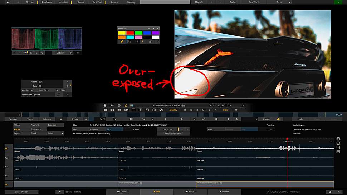The image size is (347, 195).
Task: Set viewer zoom to 1:1
Action: point(147,110)
